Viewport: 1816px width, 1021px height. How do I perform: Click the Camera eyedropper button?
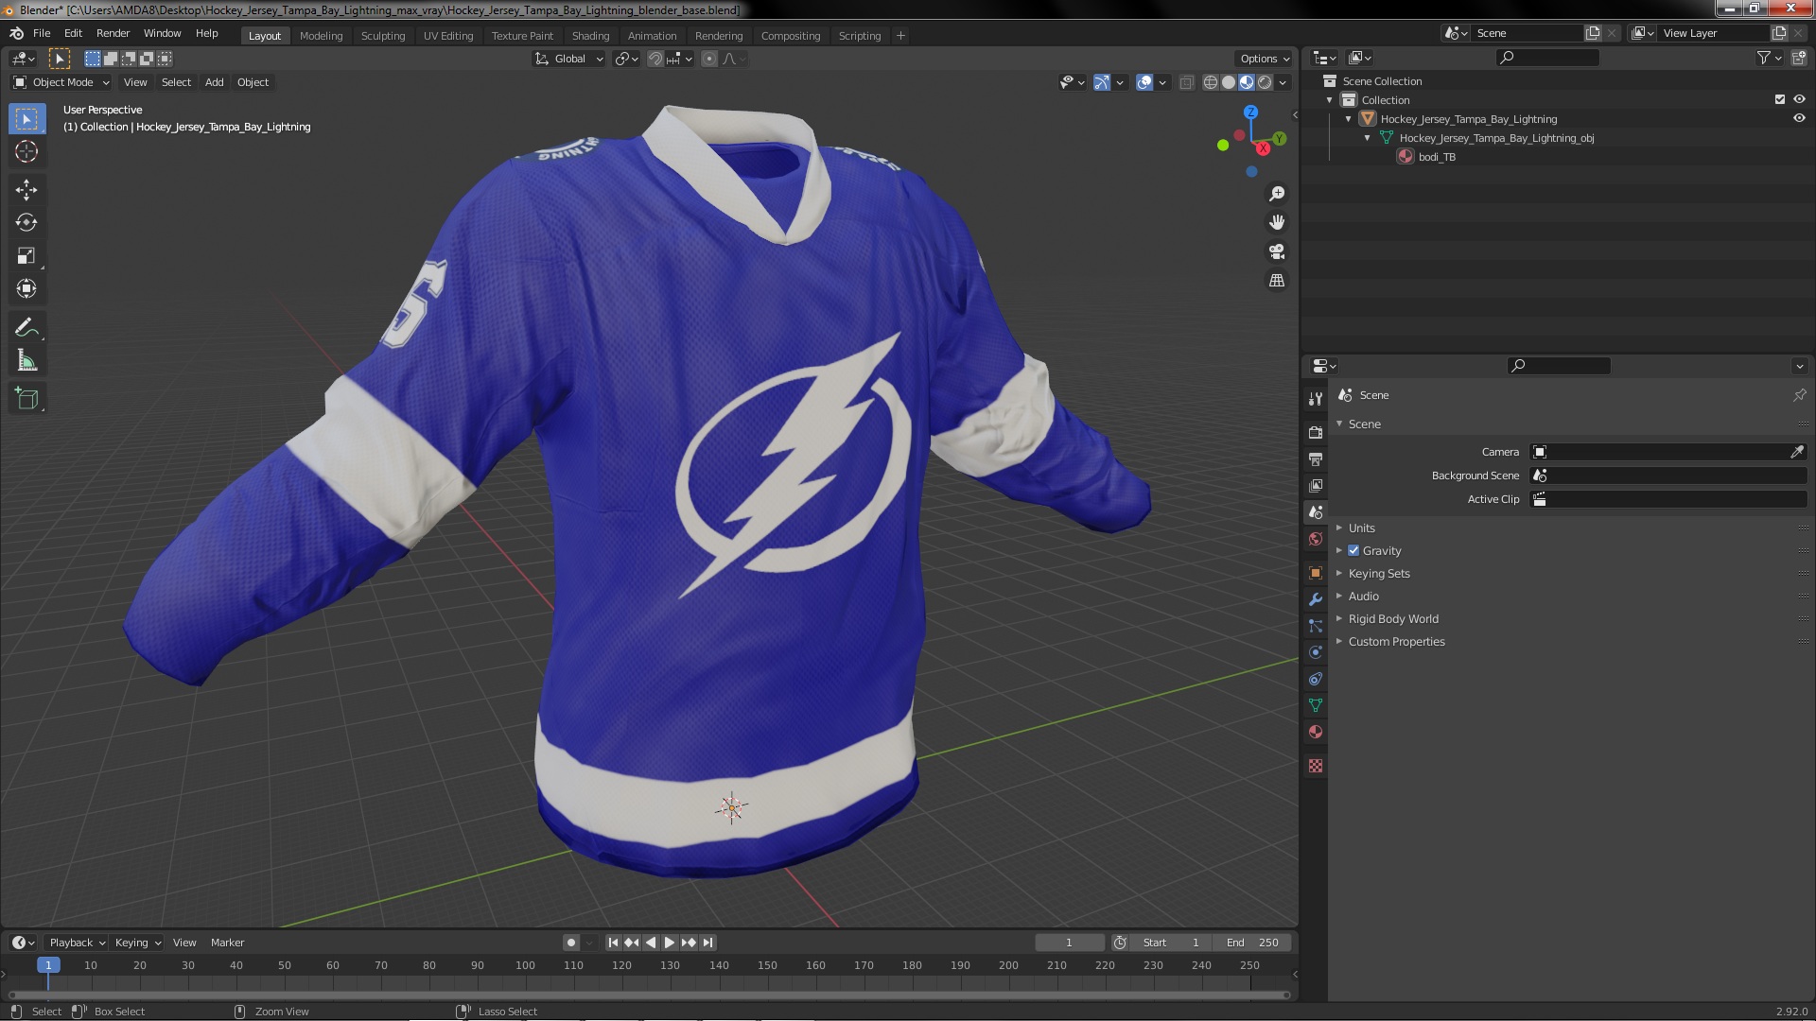click(x=1797, y=452)
